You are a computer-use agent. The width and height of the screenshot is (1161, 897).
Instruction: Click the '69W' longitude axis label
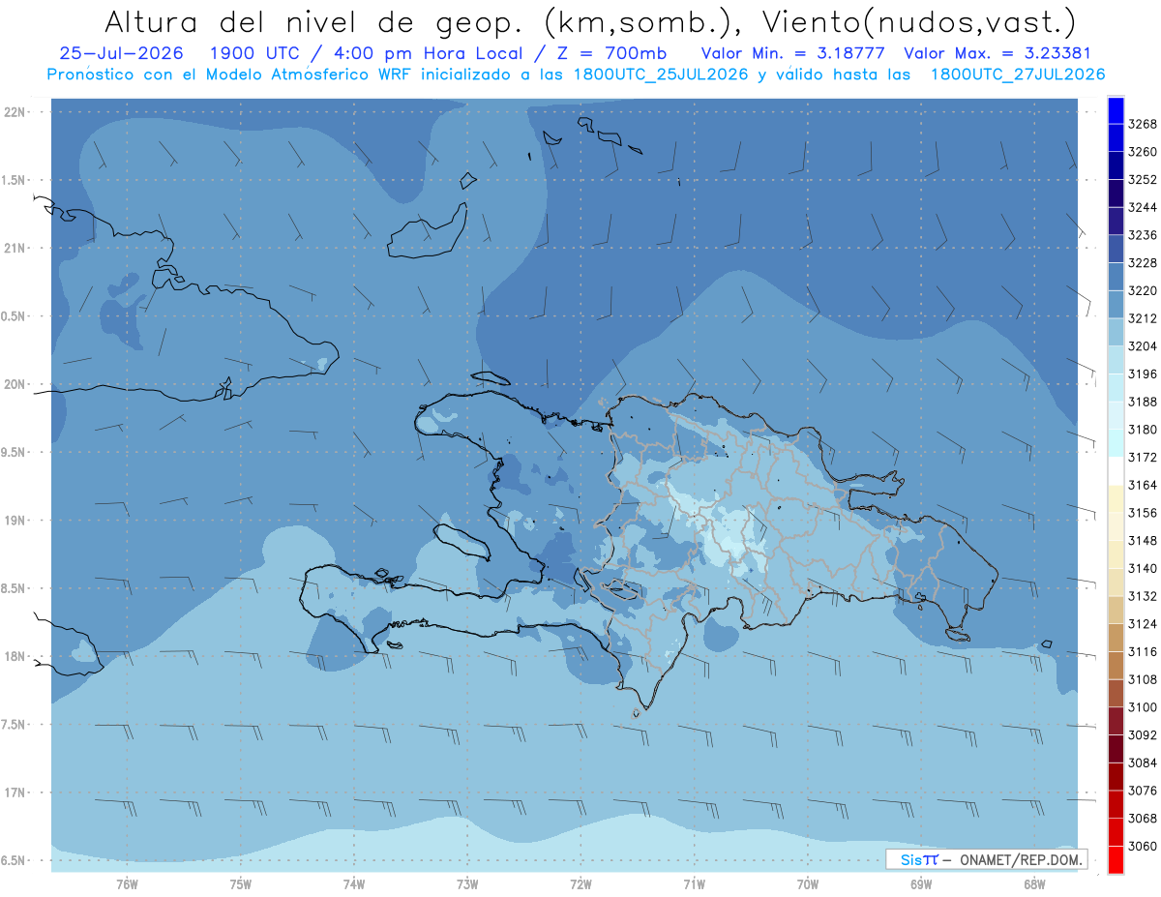(x=921, y=884)
